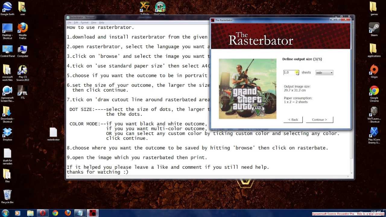Screen dimensions: 386x217
Task: Open S-Mode desktop icon at top
Action: 145,8
